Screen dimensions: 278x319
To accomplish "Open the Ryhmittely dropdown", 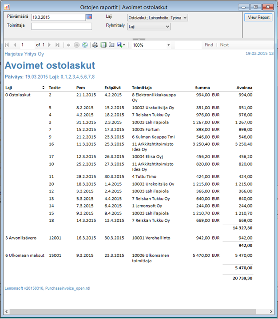I will point(149,27).
